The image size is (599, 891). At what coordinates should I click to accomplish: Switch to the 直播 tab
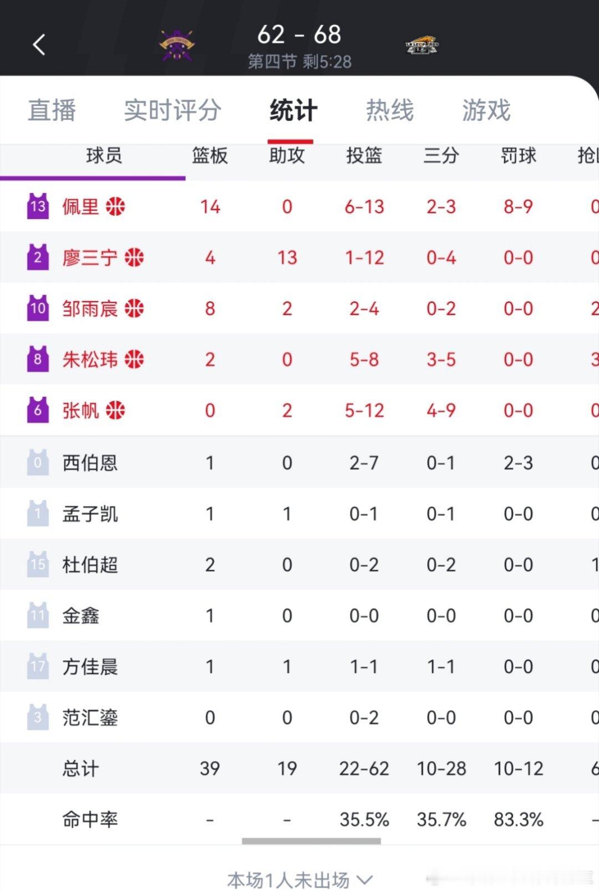click(51, 110)
